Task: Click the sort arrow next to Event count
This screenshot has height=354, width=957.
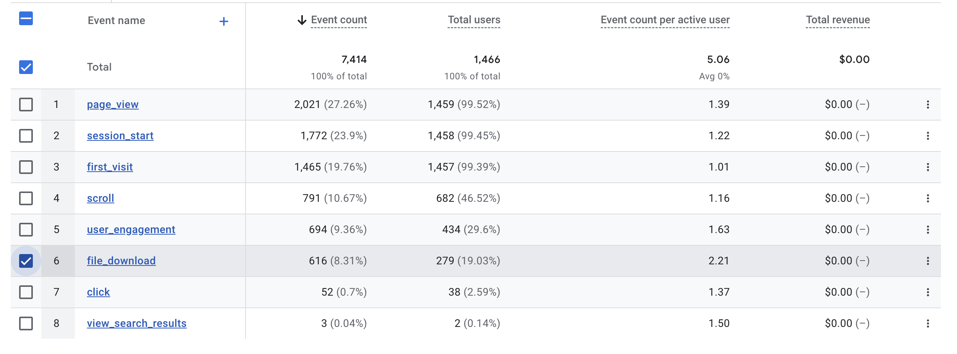Action: 302,20
